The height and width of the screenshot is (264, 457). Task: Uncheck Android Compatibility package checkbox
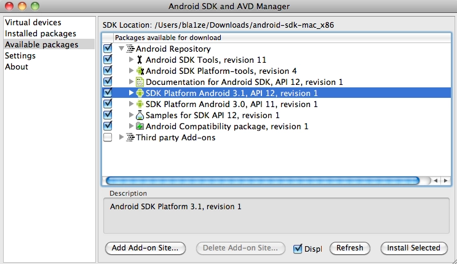(x=108, y=126)
